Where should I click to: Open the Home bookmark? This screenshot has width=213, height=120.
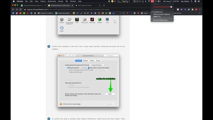[144, 13]
